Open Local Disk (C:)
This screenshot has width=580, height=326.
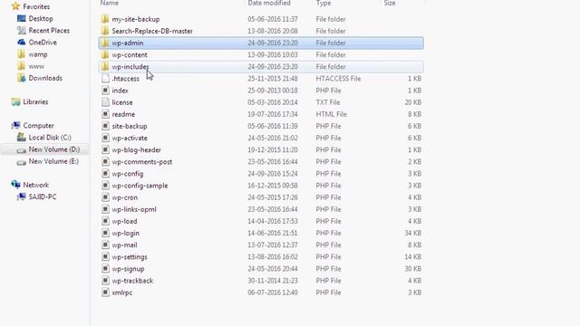click(50, 137)
